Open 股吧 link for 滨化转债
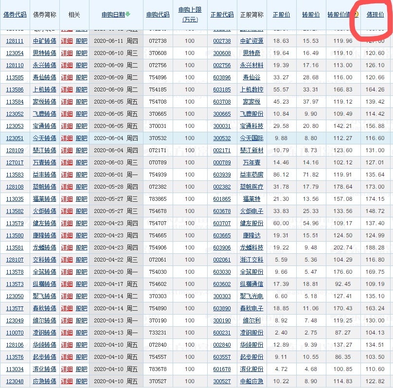 (x=82, y=369)
